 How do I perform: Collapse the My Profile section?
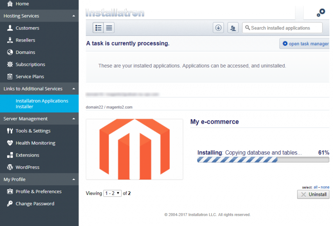click(74, 179)
